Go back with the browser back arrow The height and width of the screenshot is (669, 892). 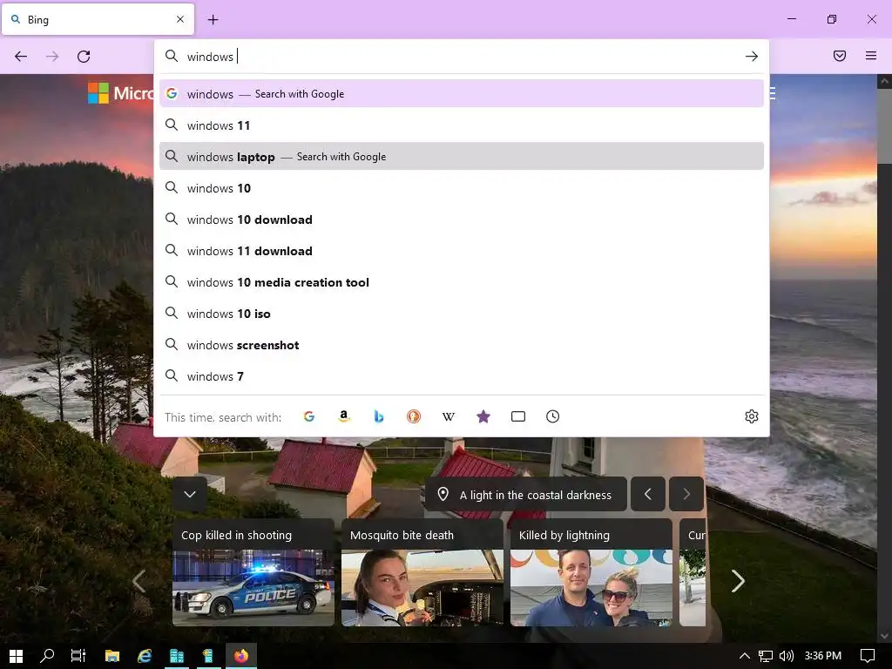pyautogui.click(x=21, y=57)
